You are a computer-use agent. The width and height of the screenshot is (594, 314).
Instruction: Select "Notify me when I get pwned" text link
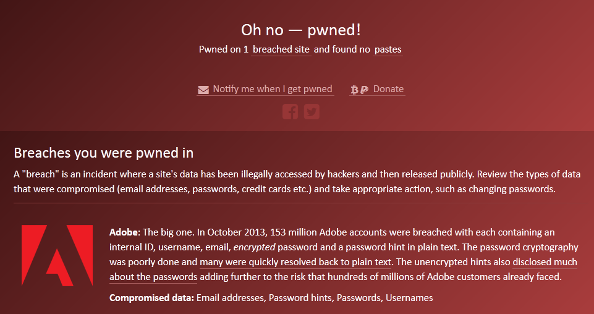pos(272,89)
